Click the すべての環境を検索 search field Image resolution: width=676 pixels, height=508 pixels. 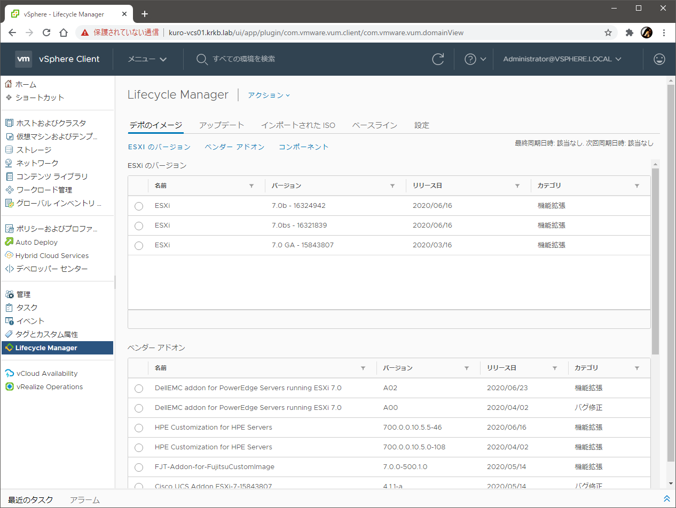(243, 59)
